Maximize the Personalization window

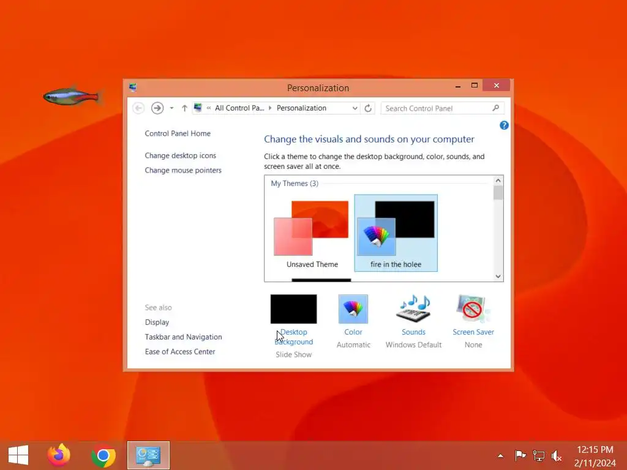click(475, 86)
